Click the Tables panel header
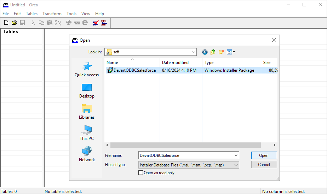This screenshot has width=327, height=194. click(10, 32)
